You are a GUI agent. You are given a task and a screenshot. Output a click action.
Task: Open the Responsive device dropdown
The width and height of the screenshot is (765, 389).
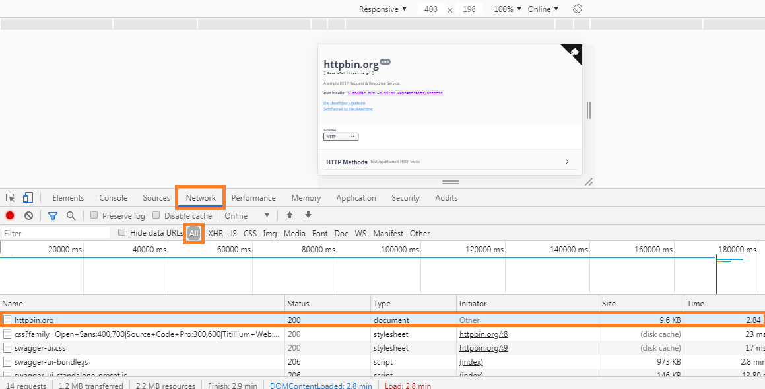coord(383,9)
